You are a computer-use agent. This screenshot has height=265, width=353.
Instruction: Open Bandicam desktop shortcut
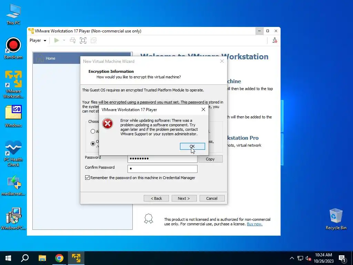(13, 48)
